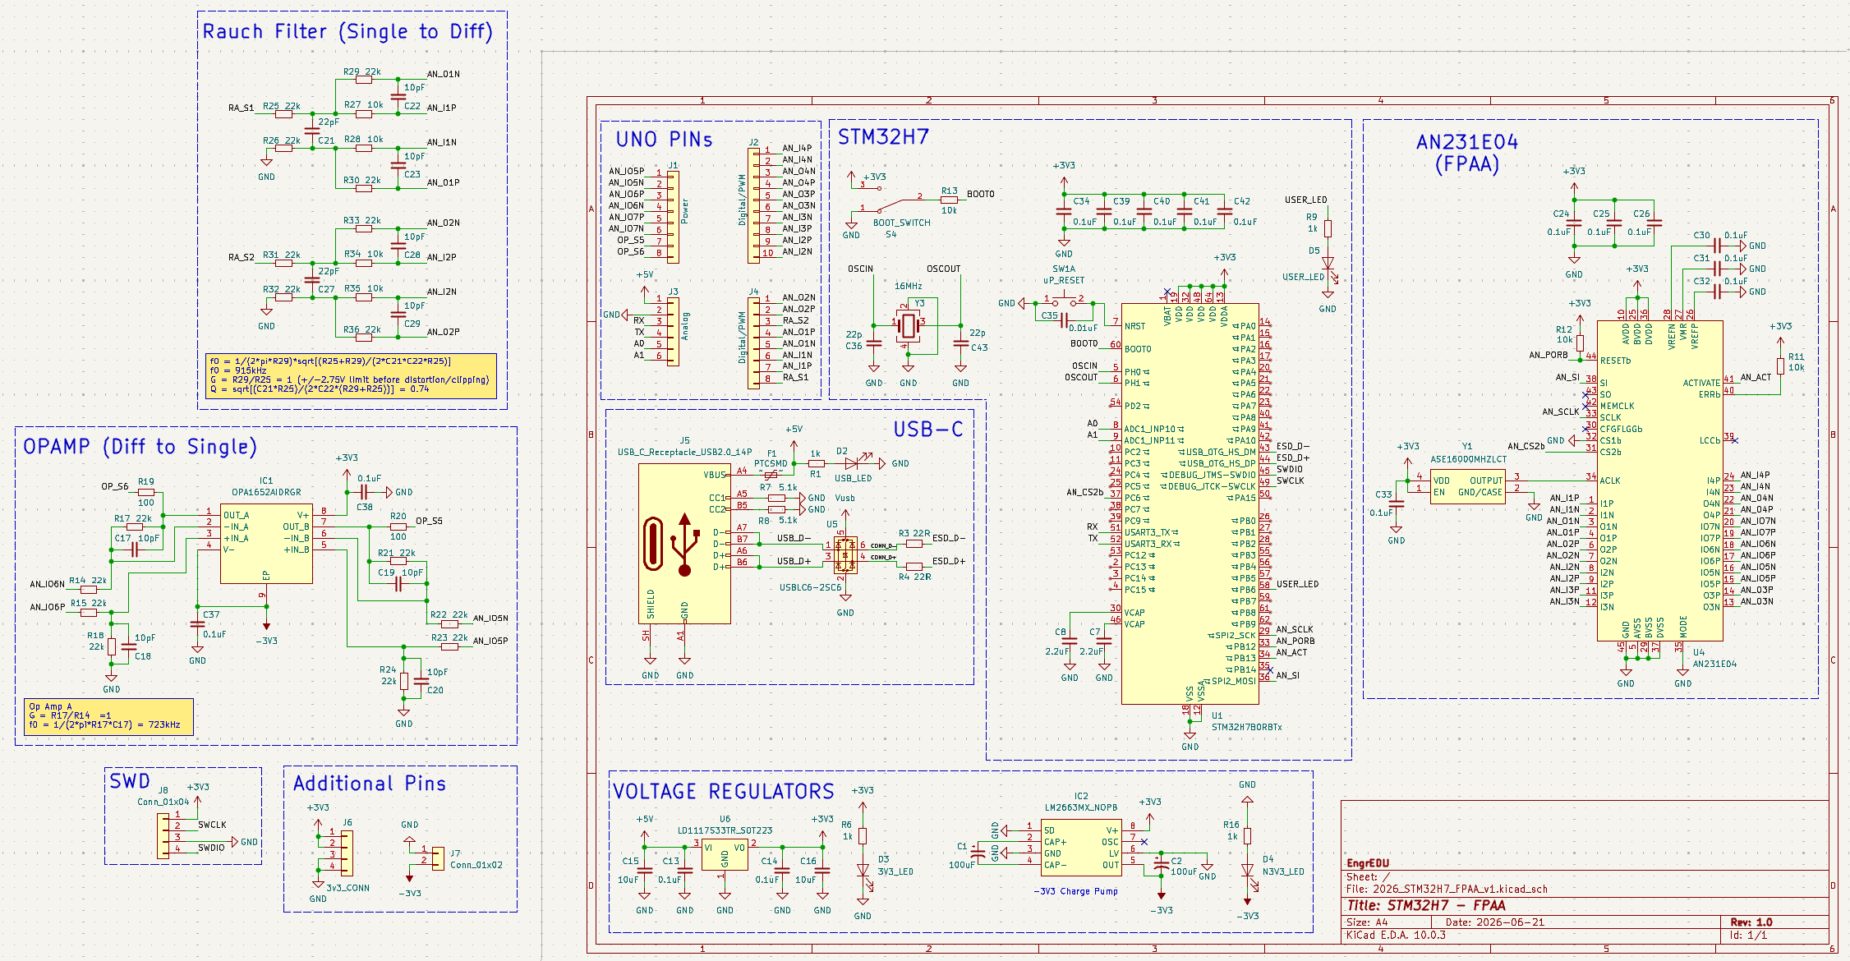Screen dimensions: 1850x961
Task: Click the yellow Op Amp A formula note
Action: pos(108,716)
